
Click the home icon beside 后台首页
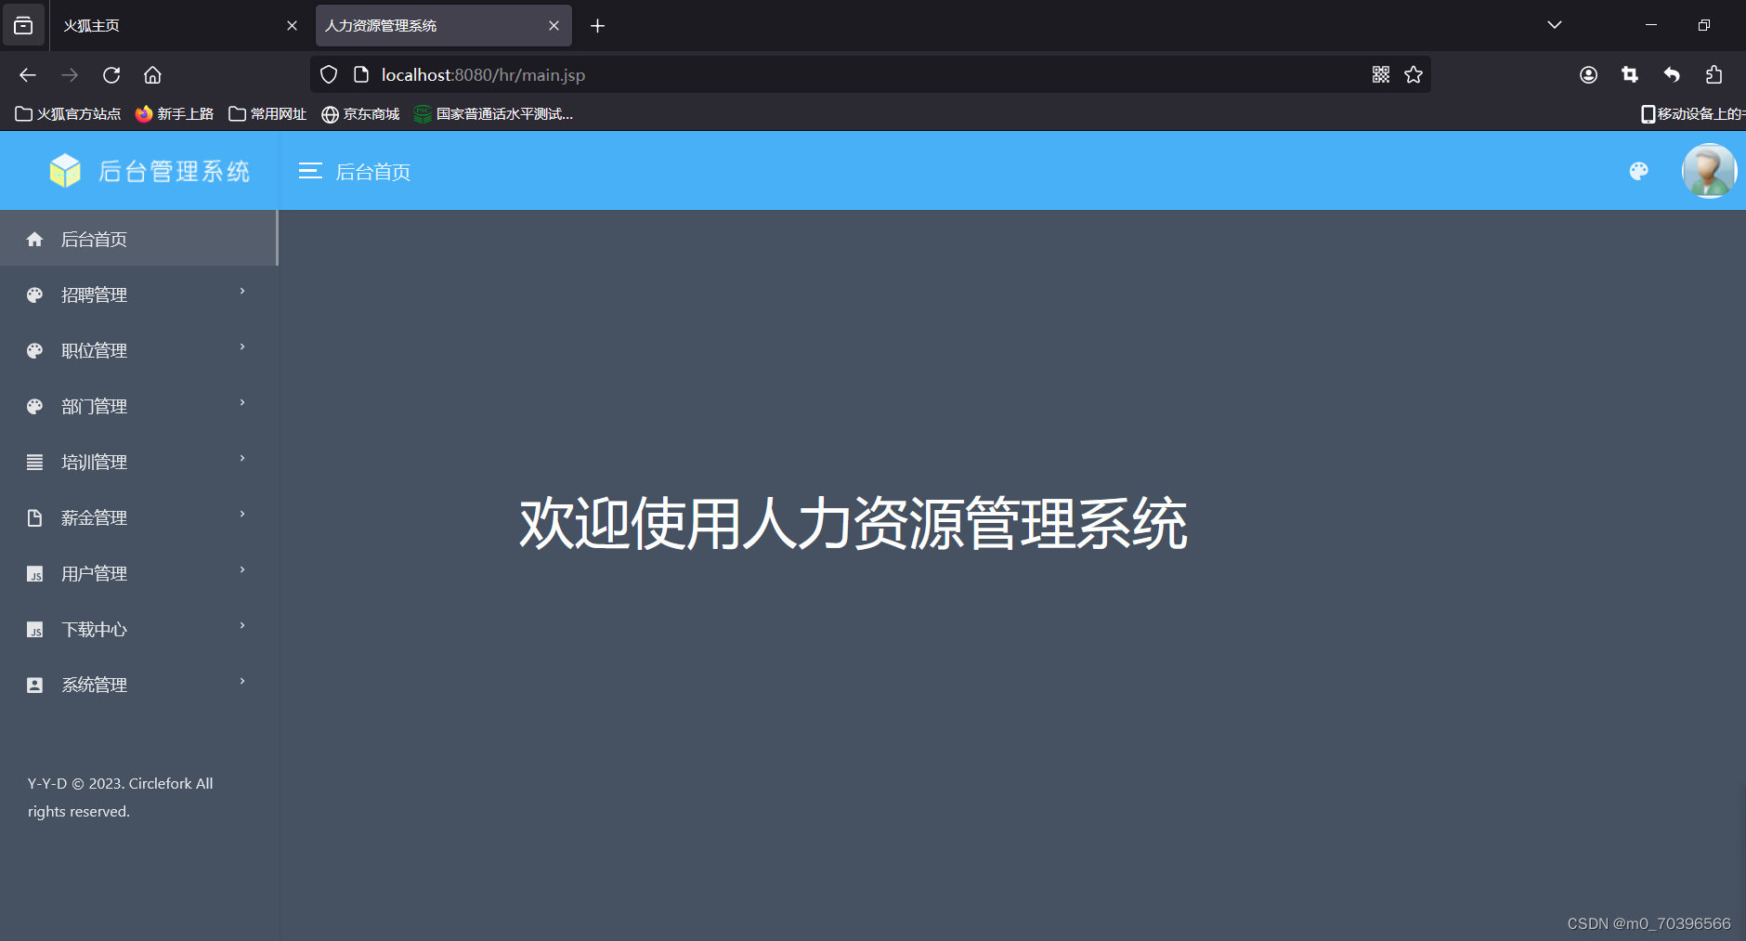(x=34, y=239)
